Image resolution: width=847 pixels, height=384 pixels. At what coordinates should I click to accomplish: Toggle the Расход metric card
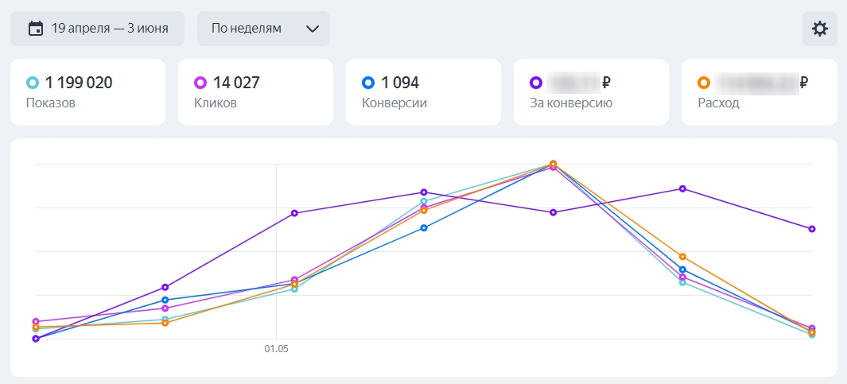pyautogui.click(x=759, y=92)
